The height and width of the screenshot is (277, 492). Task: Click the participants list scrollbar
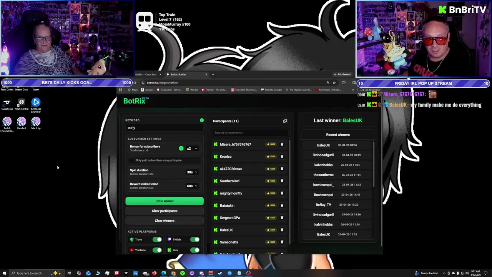click(289, 192)
